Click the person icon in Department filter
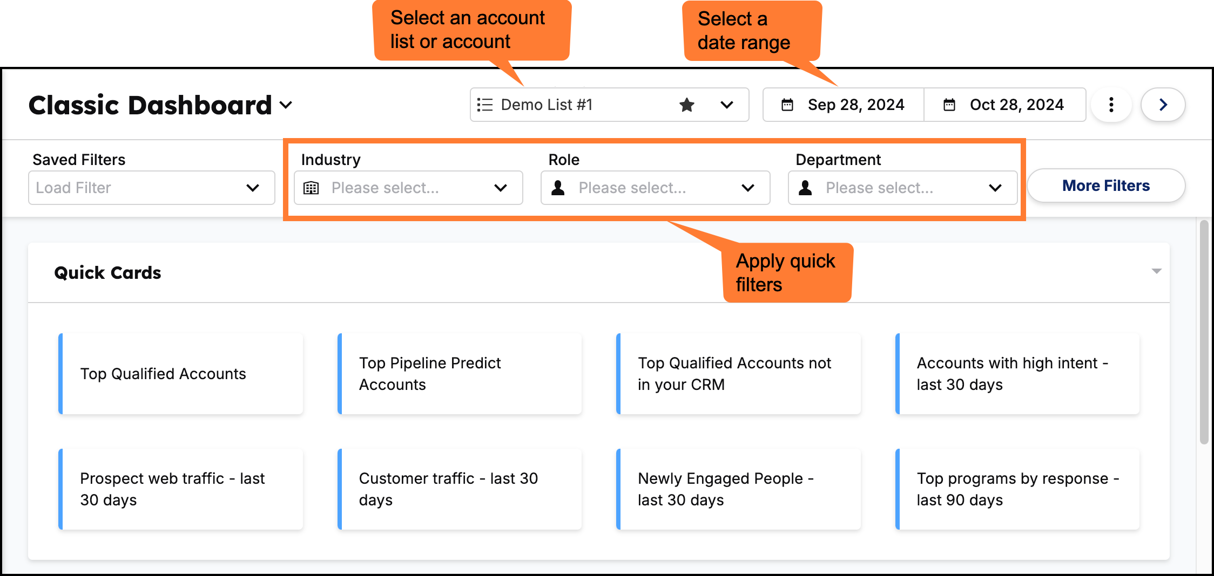The height and width of the screenshot is (576, 1214). click(x=805, y=188)
